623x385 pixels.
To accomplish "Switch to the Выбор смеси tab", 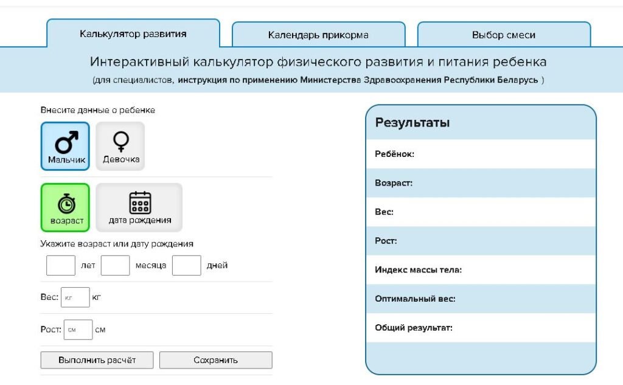I will (x=504, y=35).
